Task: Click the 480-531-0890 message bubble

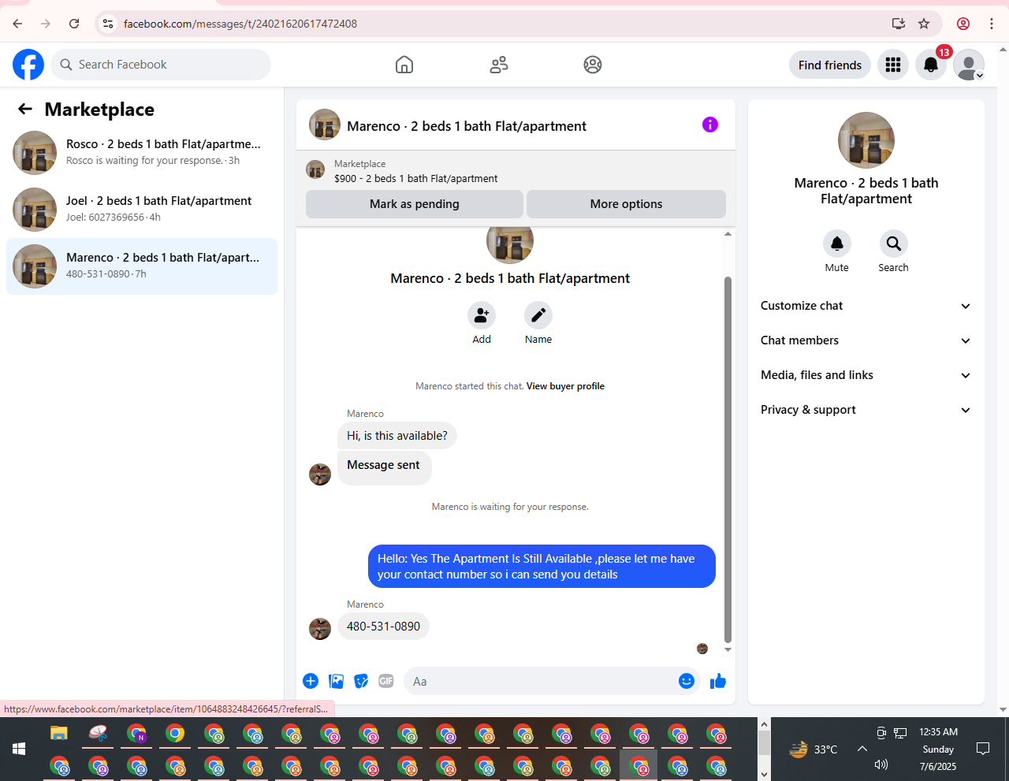Action: 384,627
